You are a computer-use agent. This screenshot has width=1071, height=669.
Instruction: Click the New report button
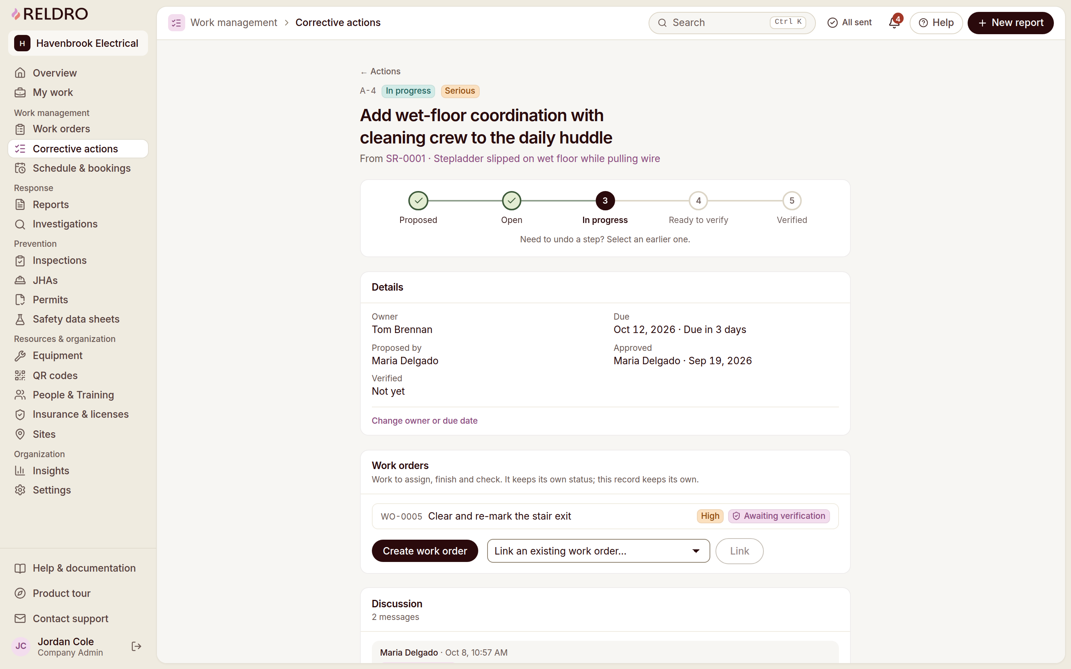tap(1010, 23)
